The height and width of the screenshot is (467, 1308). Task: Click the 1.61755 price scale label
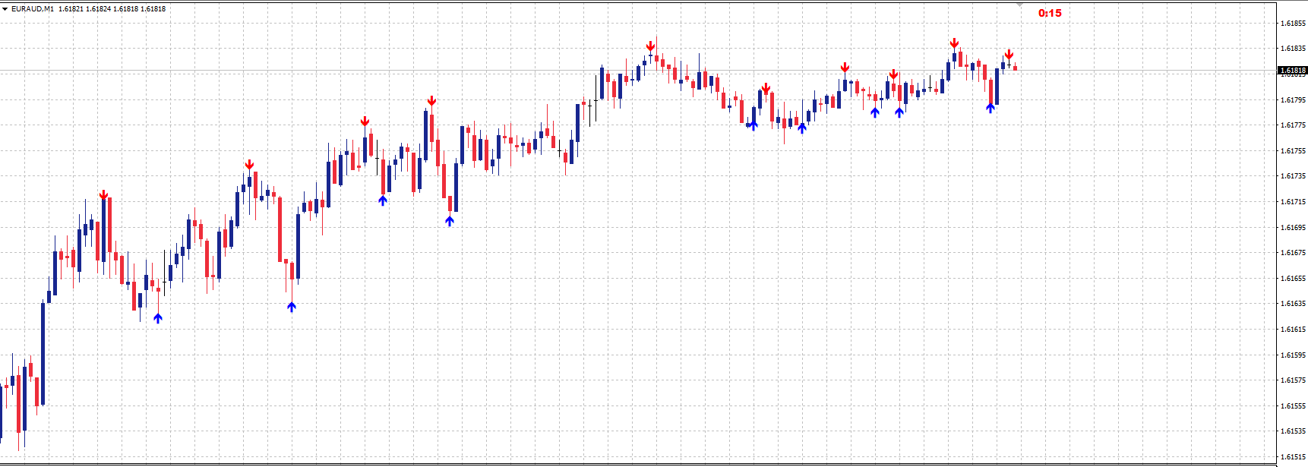1293,150
